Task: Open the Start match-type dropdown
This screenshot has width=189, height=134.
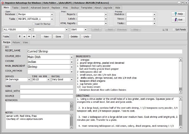Action: point(85,30)
